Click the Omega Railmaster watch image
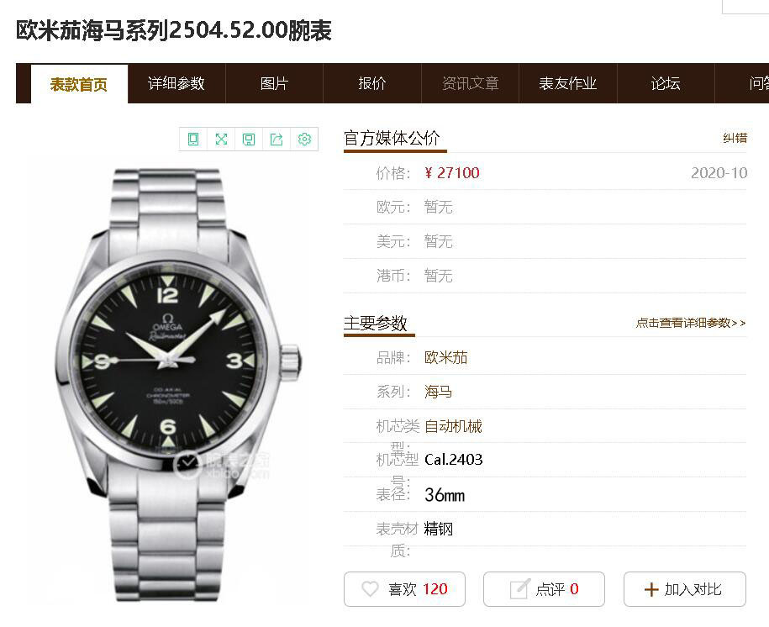Screen dimensions: 769x627 click(x=178, y=385)
